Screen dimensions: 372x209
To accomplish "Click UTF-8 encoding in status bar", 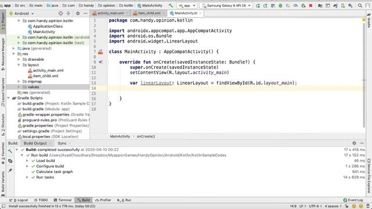I will (x=315, y=206).
